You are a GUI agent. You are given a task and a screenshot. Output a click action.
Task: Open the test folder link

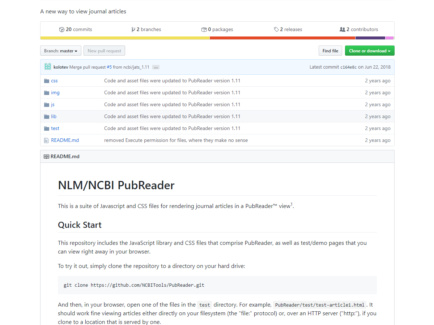[55, 129]
